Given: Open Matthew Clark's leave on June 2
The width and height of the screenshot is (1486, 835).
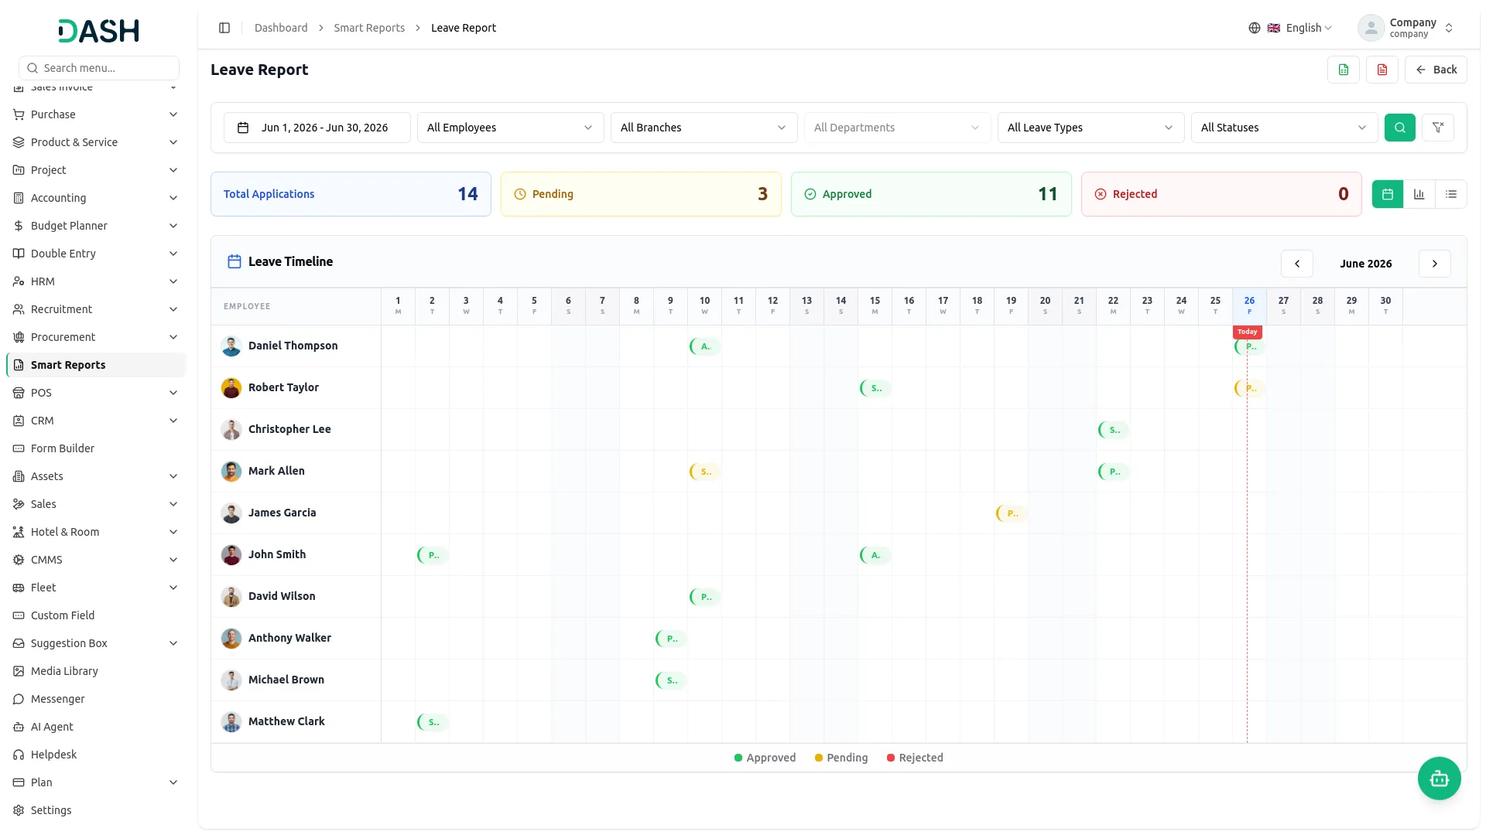Looking at the screenshot, I should click(433, 722).
